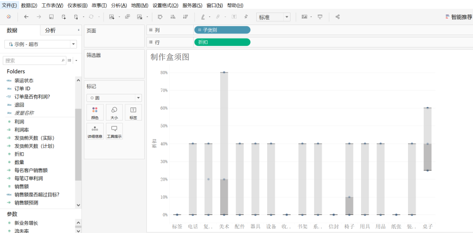Click the 制作盒须图 sheet title

pyautogui.click(x=170, y=57)
